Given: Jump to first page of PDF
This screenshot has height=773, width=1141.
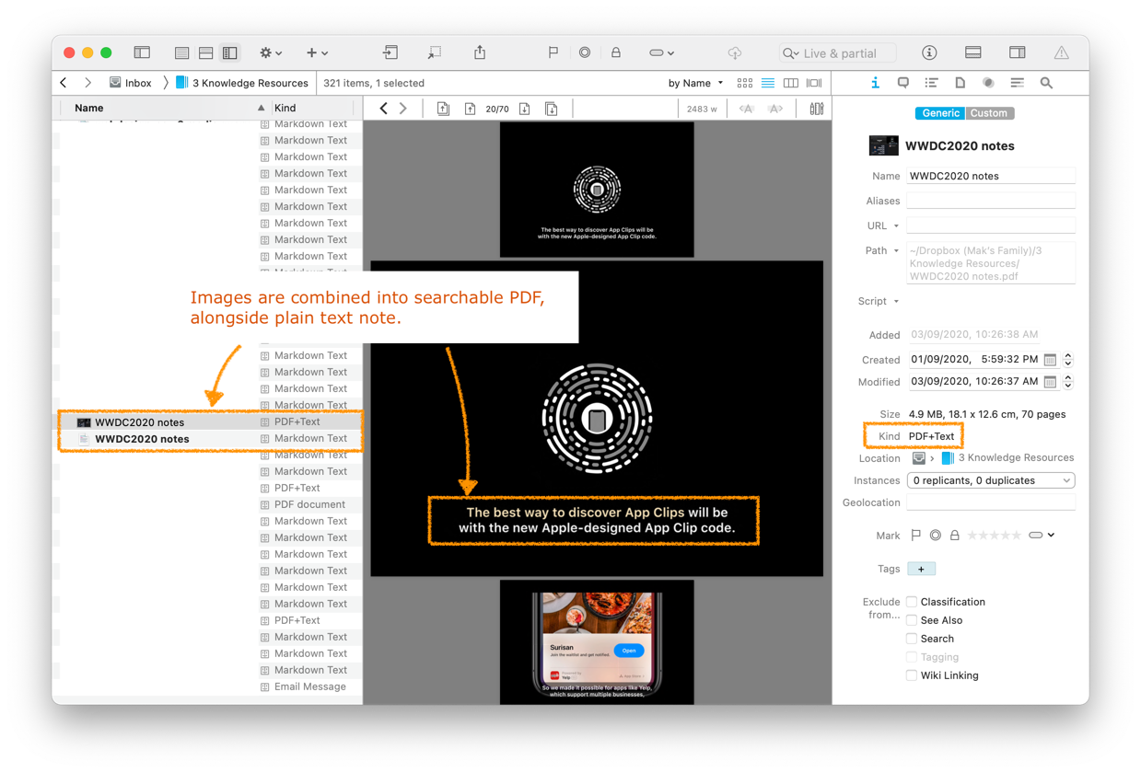Looking at the screenshot, I should click(443, 109).
